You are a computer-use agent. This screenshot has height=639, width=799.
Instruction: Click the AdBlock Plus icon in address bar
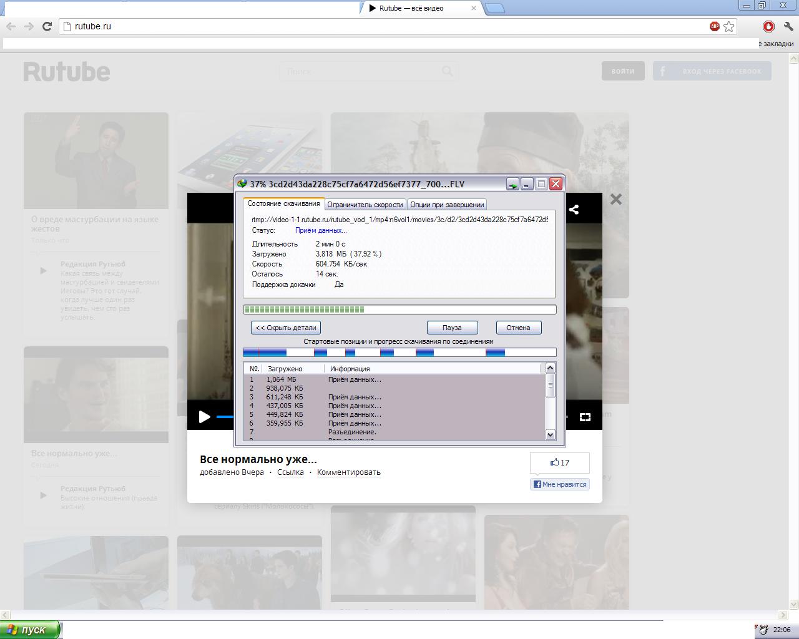pyautogui.click(x=715, y=26)
